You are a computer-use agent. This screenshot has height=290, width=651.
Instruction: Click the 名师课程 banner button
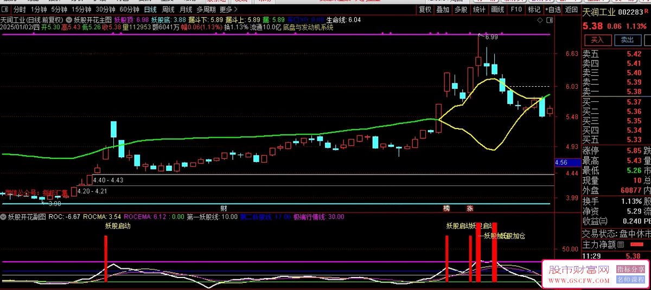pos(631,279)
